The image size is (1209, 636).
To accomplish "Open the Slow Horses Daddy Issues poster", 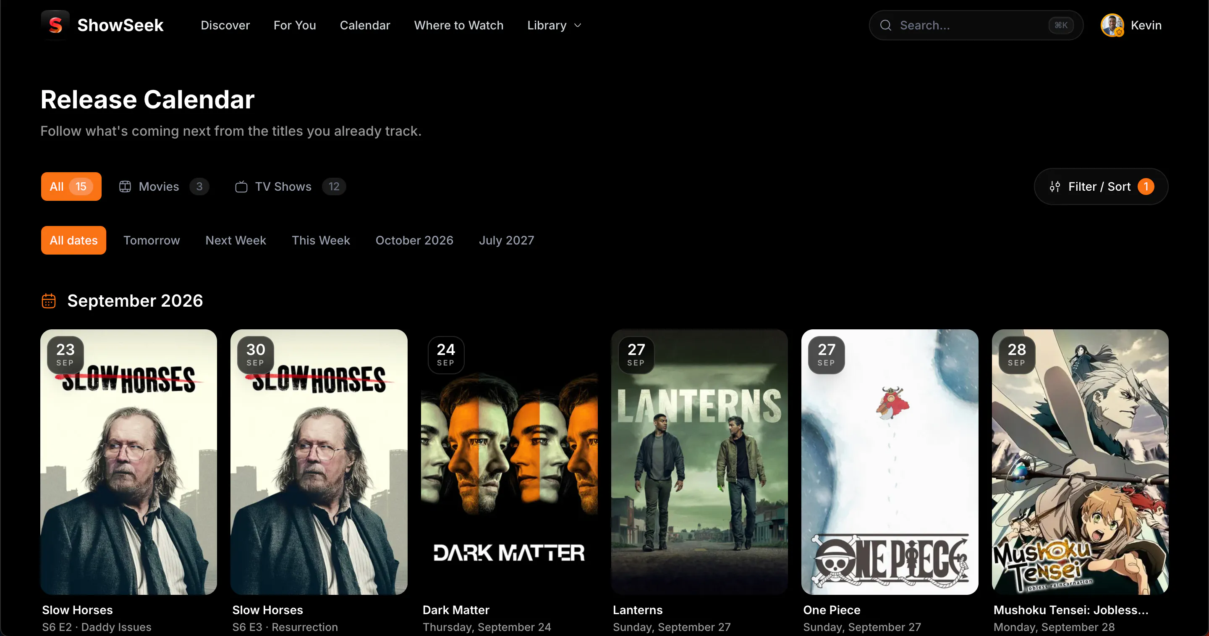I will (128, 462).
